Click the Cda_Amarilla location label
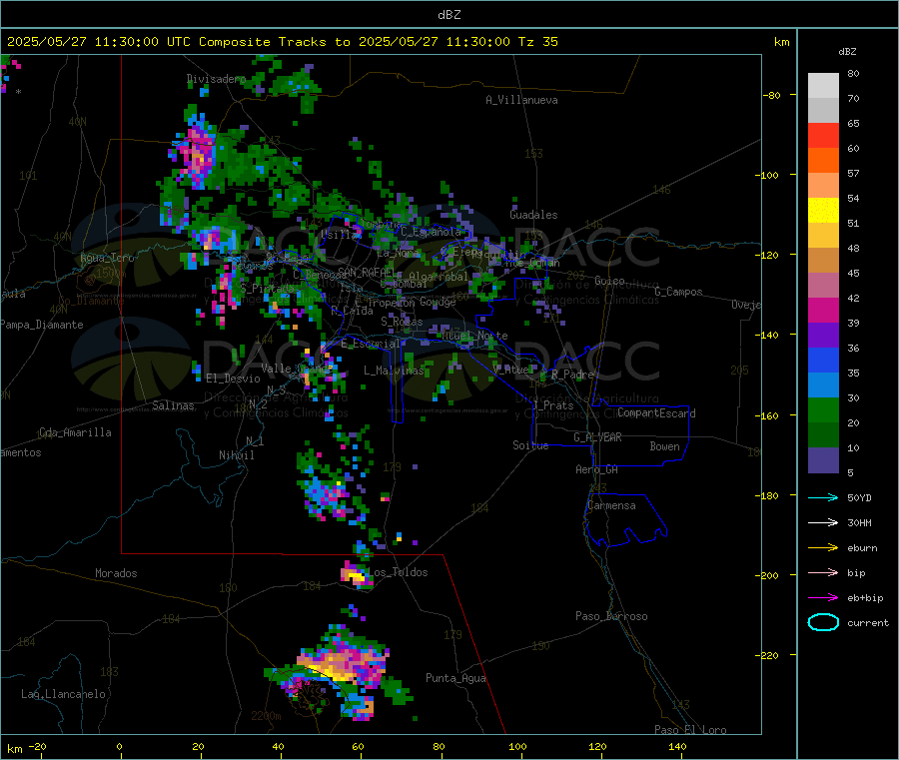This screenshot has height=760, width=899. click(x=75, y=432)
